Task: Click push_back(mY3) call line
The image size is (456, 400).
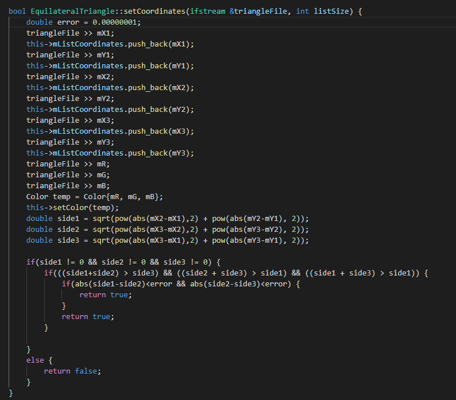Action: pos(110,153)
